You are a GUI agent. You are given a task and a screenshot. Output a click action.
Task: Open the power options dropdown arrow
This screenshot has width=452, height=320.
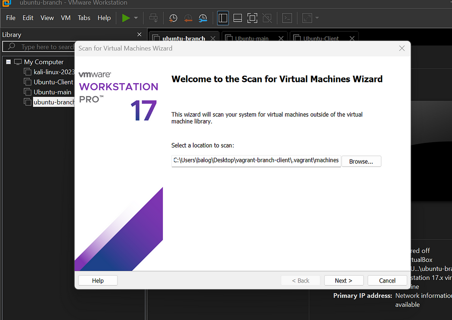click(136, 18)
